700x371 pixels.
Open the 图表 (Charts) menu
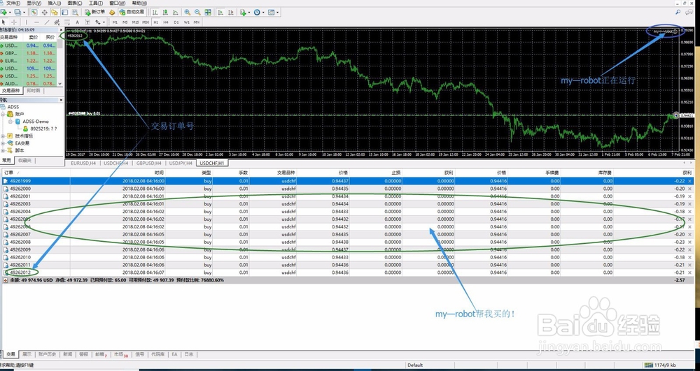point(75,3)
